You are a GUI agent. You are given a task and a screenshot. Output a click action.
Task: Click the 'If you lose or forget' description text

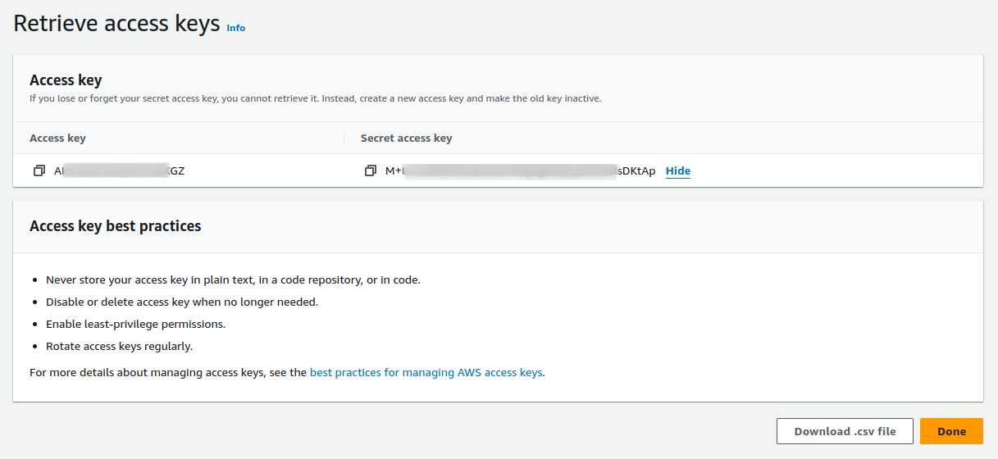tap(315, 98)
